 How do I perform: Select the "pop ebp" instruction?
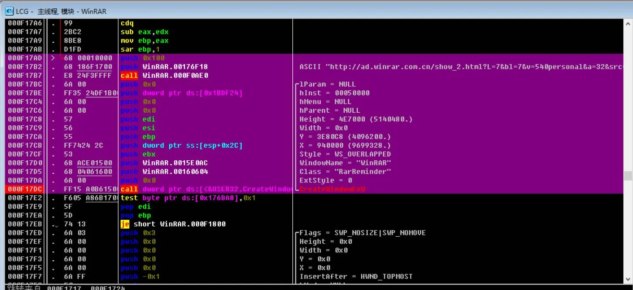point(136,215)
